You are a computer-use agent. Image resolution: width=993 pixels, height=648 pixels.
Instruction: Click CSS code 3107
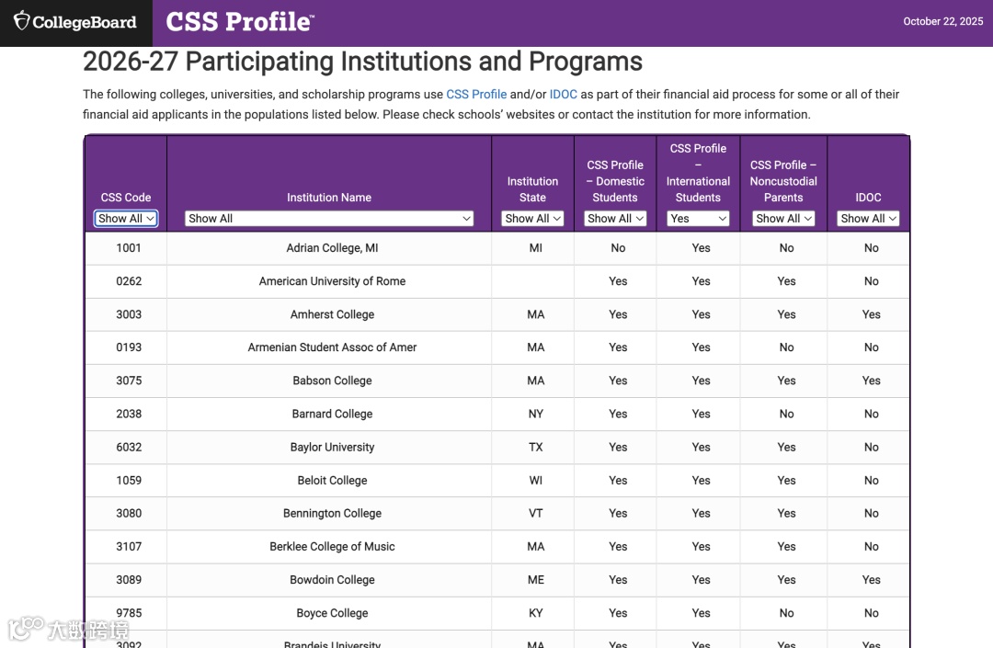coord(129,547)
